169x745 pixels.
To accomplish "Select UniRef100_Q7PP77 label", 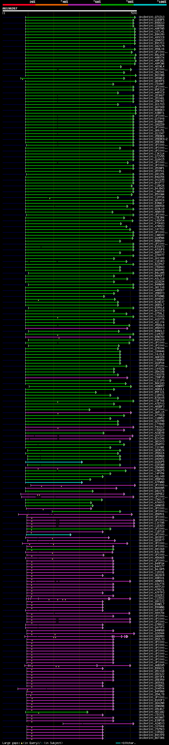I will coord(152,255).
